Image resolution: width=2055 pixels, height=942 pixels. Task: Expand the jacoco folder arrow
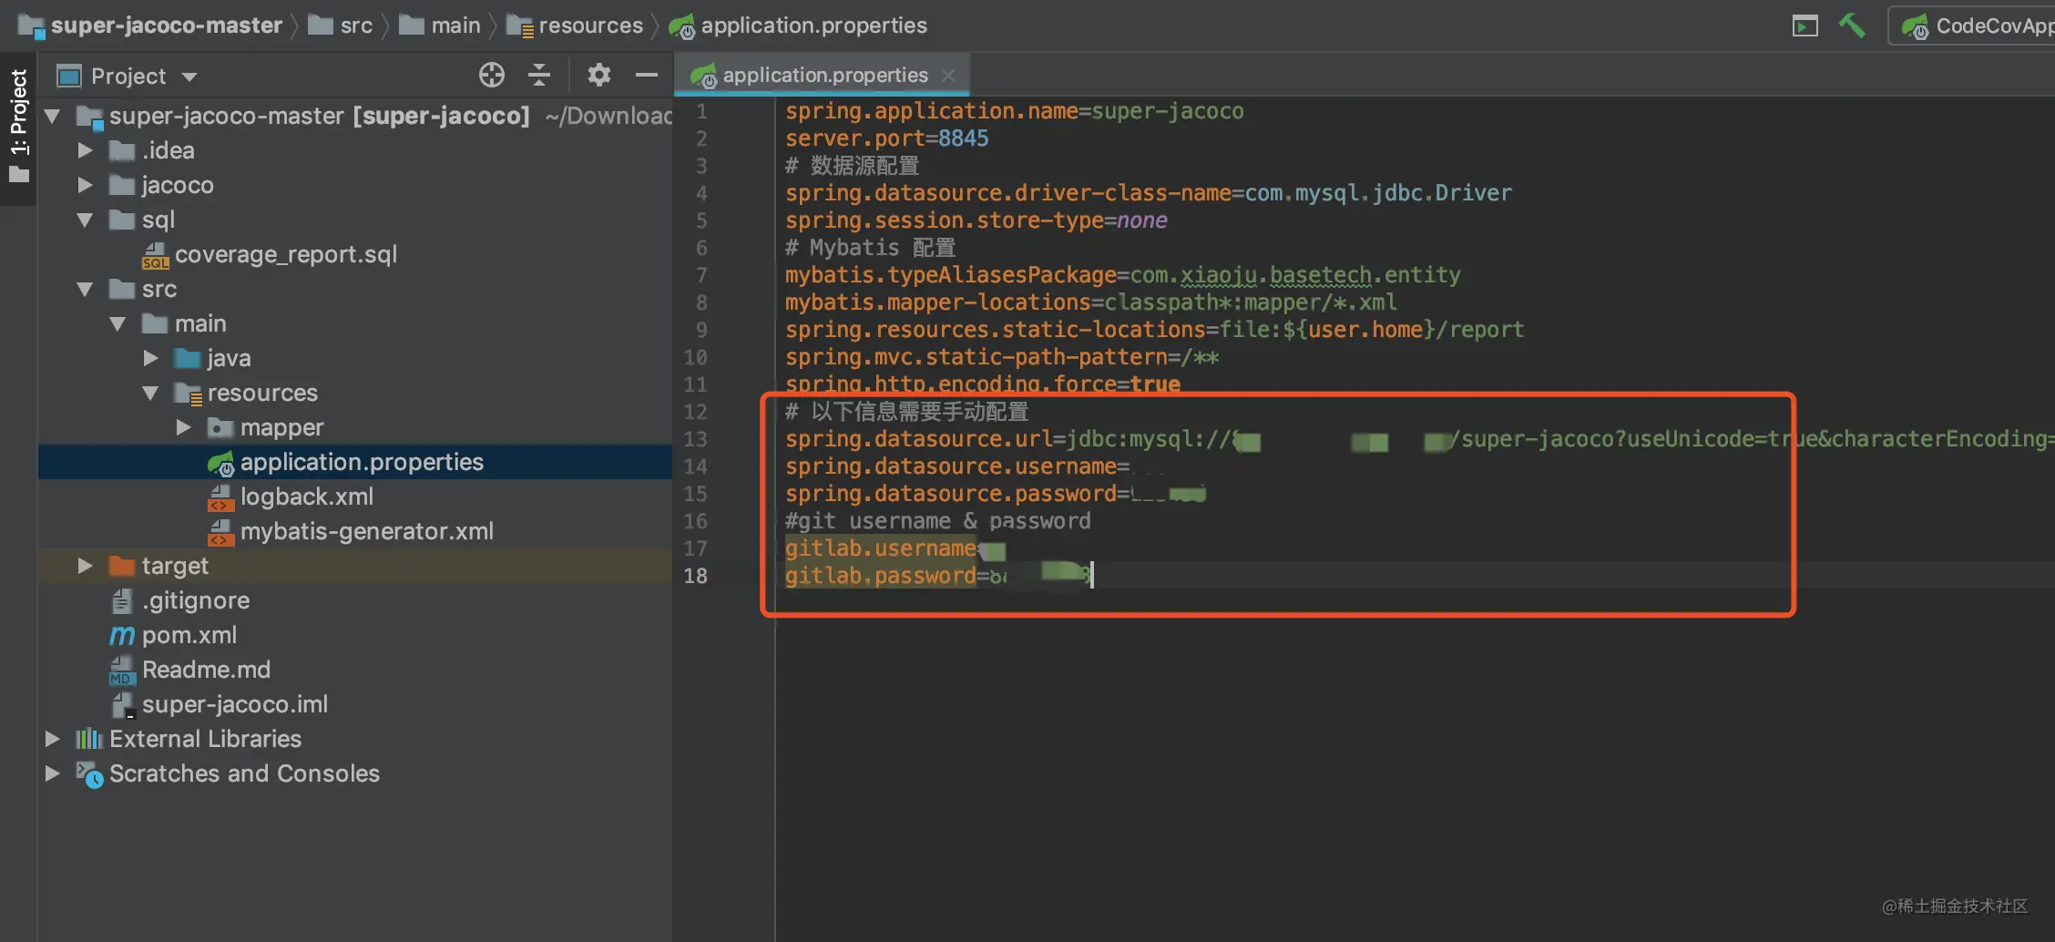click(x=85, y=185)
